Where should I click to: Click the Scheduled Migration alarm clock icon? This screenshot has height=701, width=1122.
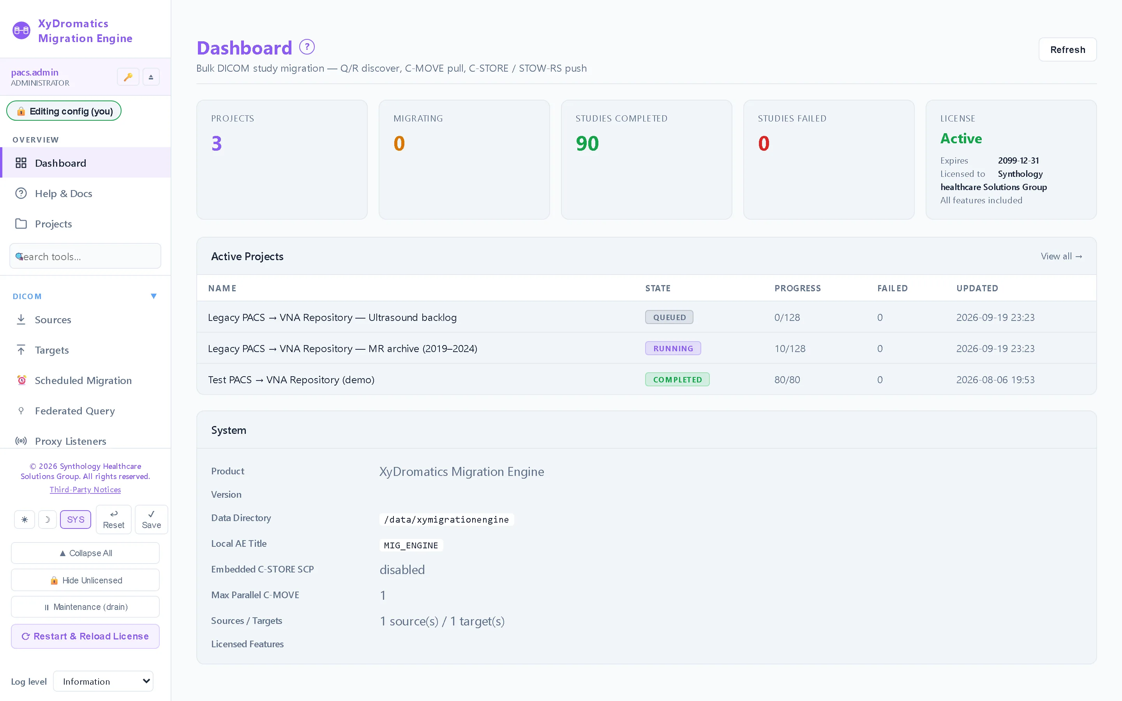tap(21, 380)
